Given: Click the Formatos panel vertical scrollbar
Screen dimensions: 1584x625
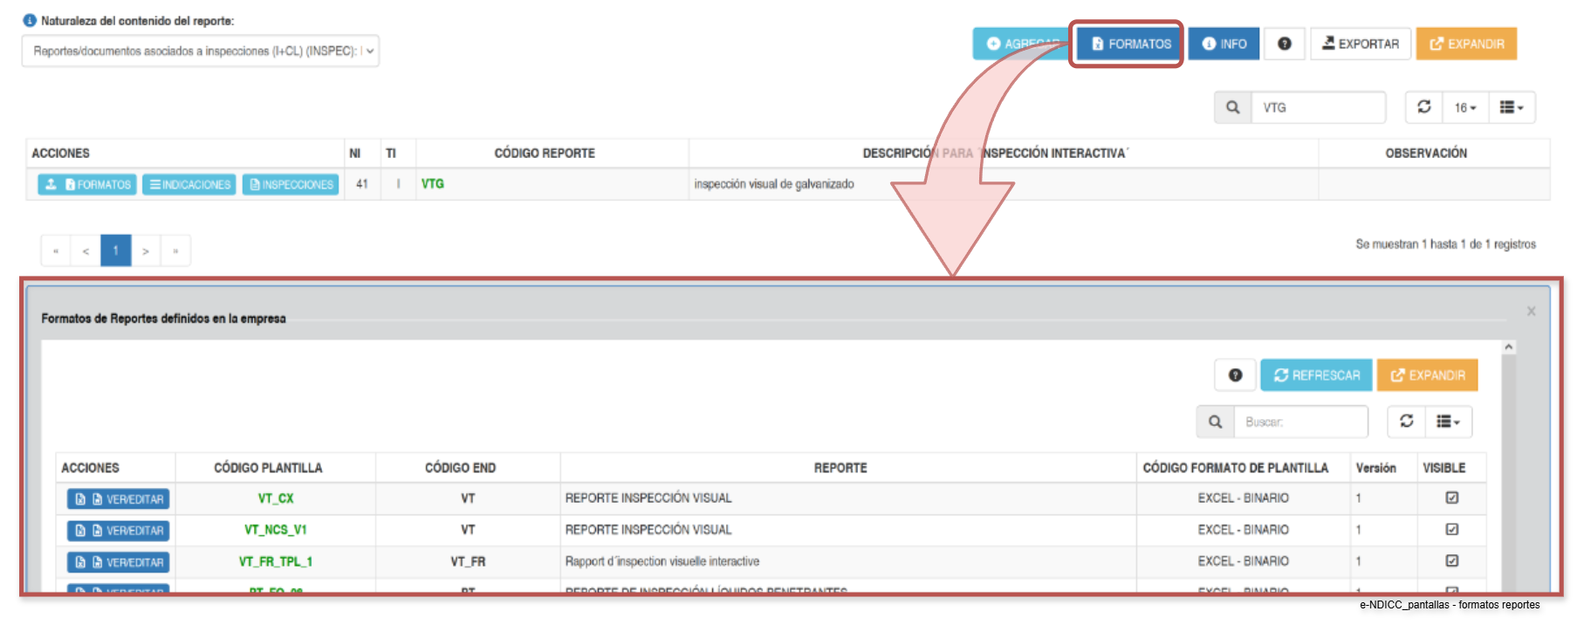Looking at the screenshot, I should coord(1508,467).
